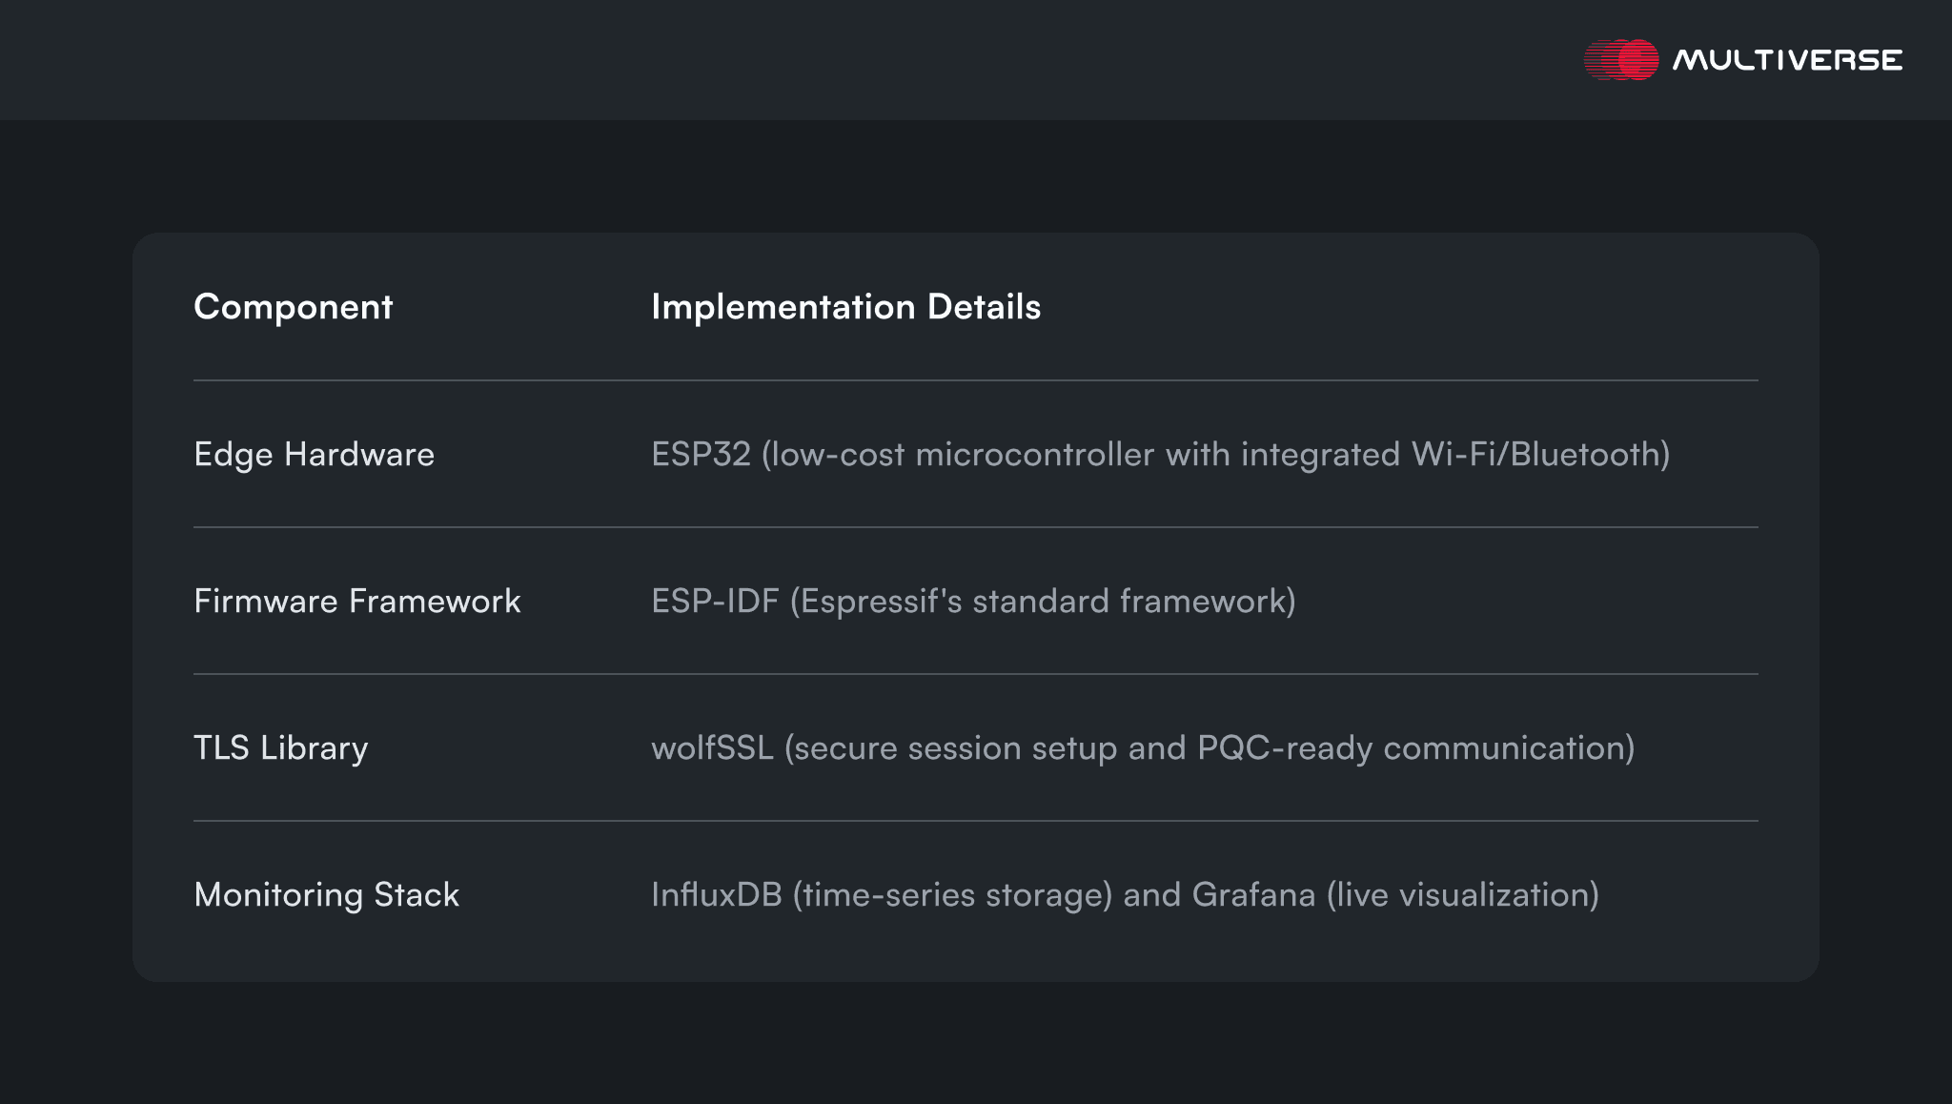Click the phrase 'live visualization'
The width and height of the screenshot is (1952, 1104).
(1463, 895)
